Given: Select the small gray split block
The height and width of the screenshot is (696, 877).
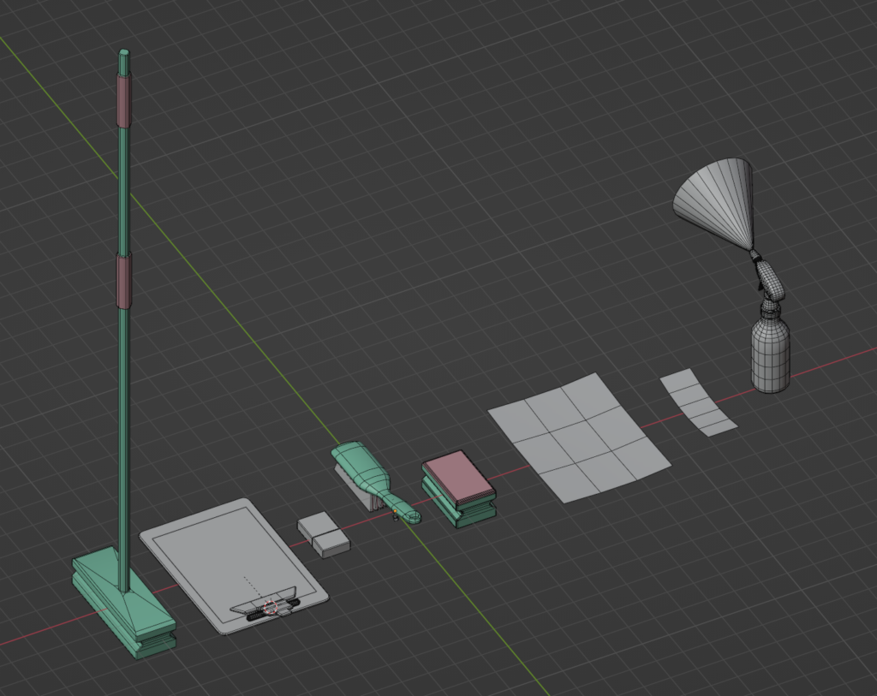Looking at the screenshot, I should 323,534.
